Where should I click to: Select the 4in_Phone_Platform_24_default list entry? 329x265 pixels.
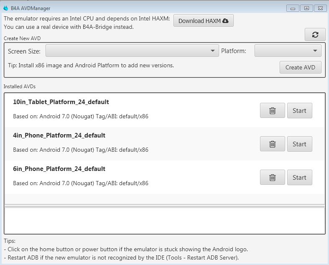tap(125, 143)
